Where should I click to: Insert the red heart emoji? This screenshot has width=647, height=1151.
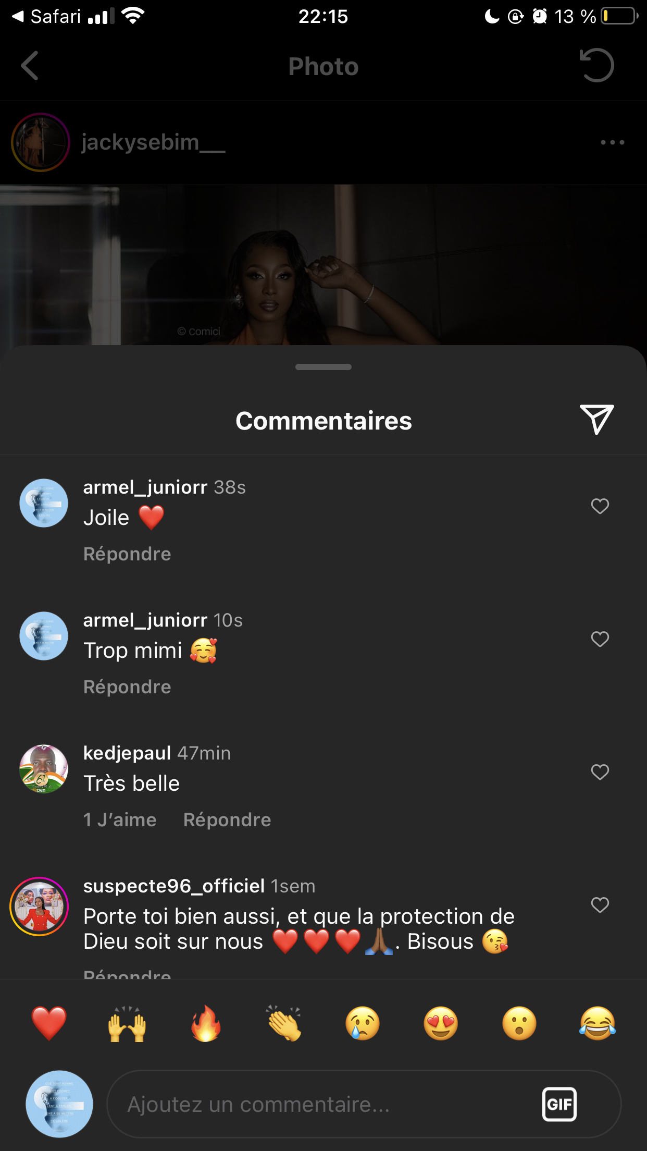tap(49, 1023)
